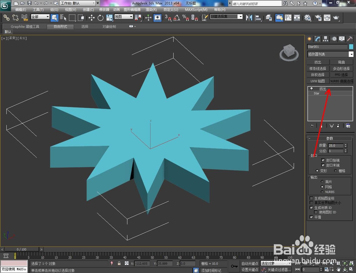Open the 全部 selection filter dropdown
The width and height of the screenshot is (356, 273).
coord(40,17)
